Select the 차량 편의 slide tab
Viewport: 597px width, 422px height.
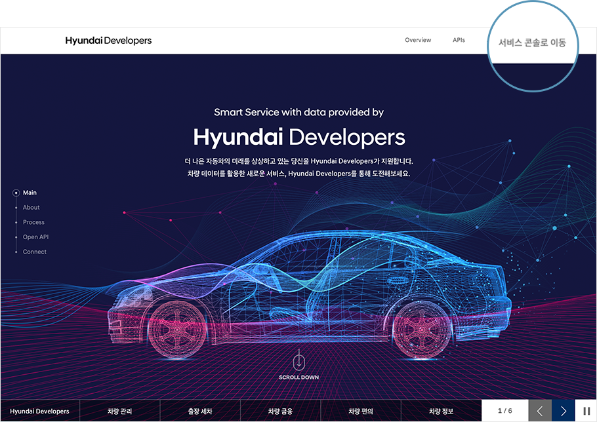click(360, 411)
